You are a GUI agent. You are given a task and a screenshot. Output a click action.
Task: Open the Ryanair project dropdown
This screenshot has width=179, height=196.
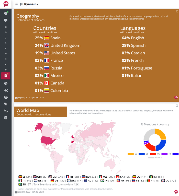[x=31, y=4]
